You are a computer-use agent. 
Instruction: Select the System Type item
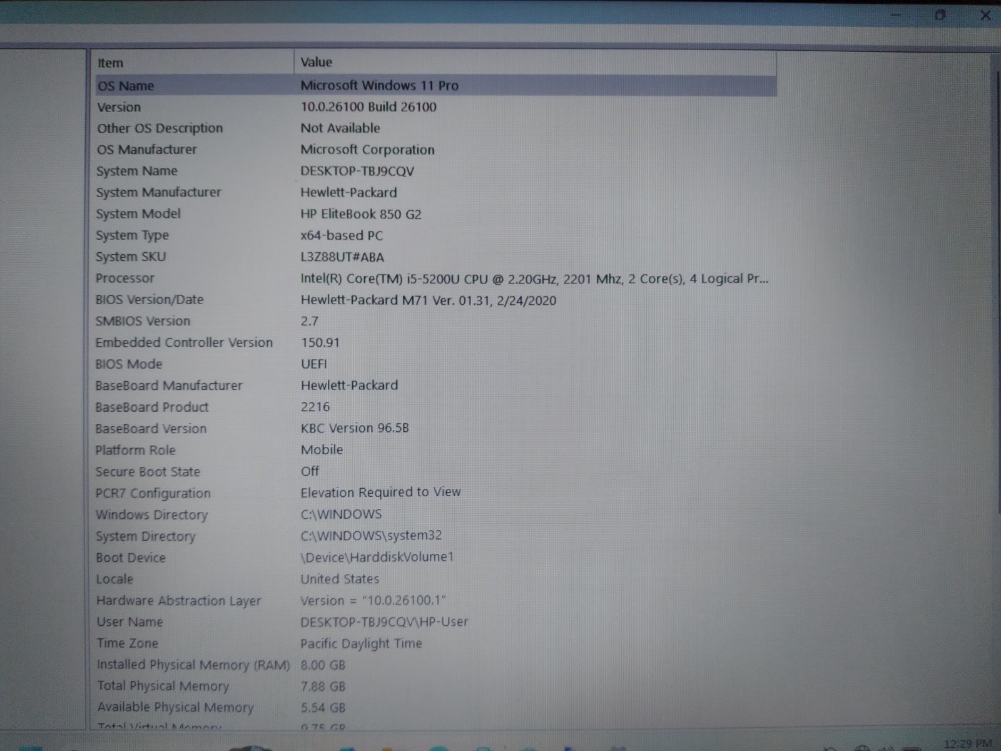click(x=132, y=235)
